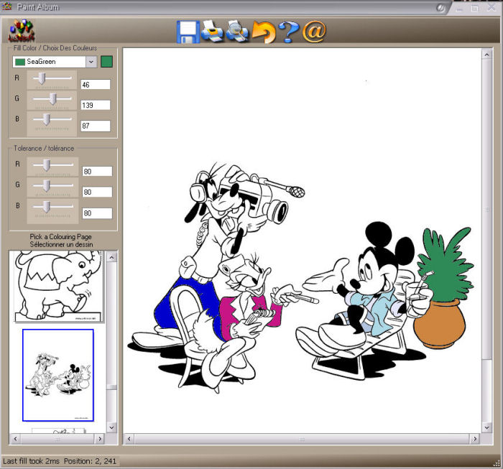Image resolution: width=503 pixels, height=469 pixels.
Task: Click the Paint Album logo with balloons
Action: 21,31
